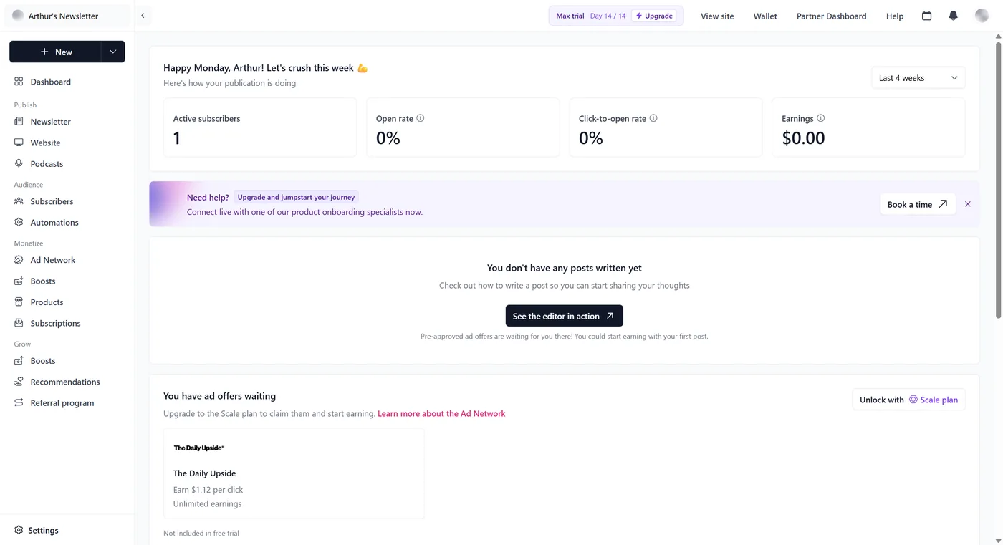
Task: Open Podcasts label in sidebar
Action: coord(47,163)
